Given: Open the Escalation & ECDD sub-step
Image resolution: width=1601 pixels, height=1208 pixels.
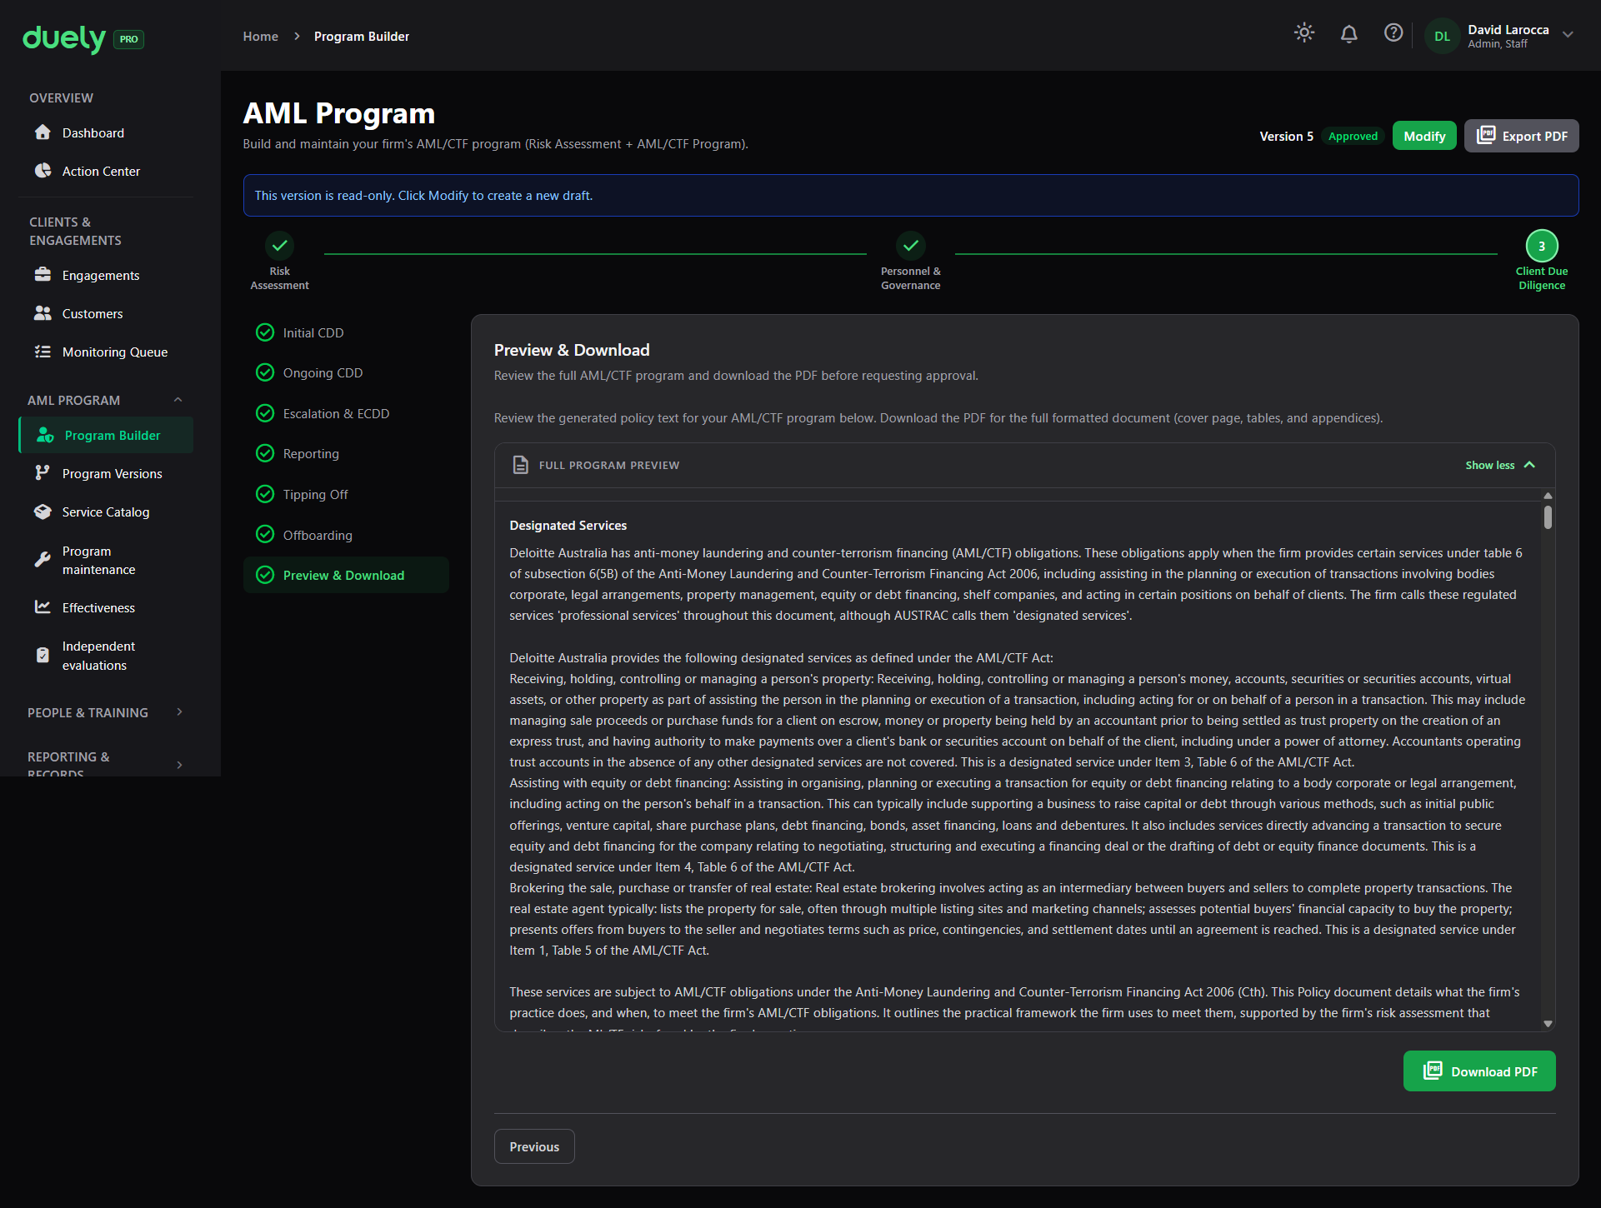Looking at the screenshot, I should 346,413.
